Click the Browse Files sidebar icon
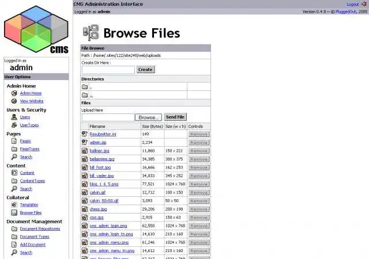 click(x=14, y=213)
